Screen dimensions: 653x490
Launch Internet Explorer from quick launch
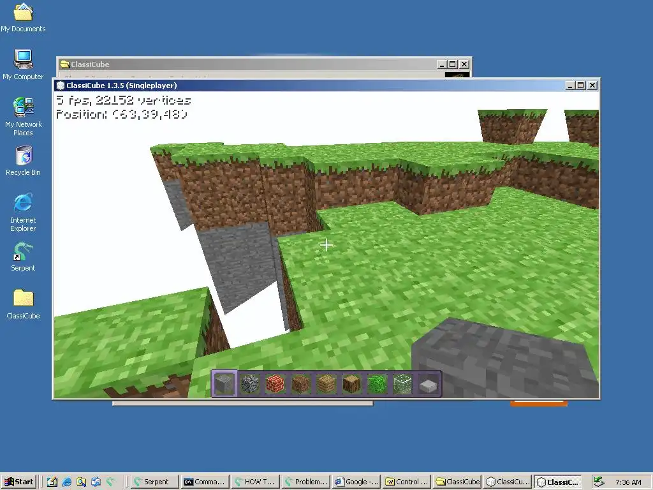pyautogui.click(x=66, y=482)
